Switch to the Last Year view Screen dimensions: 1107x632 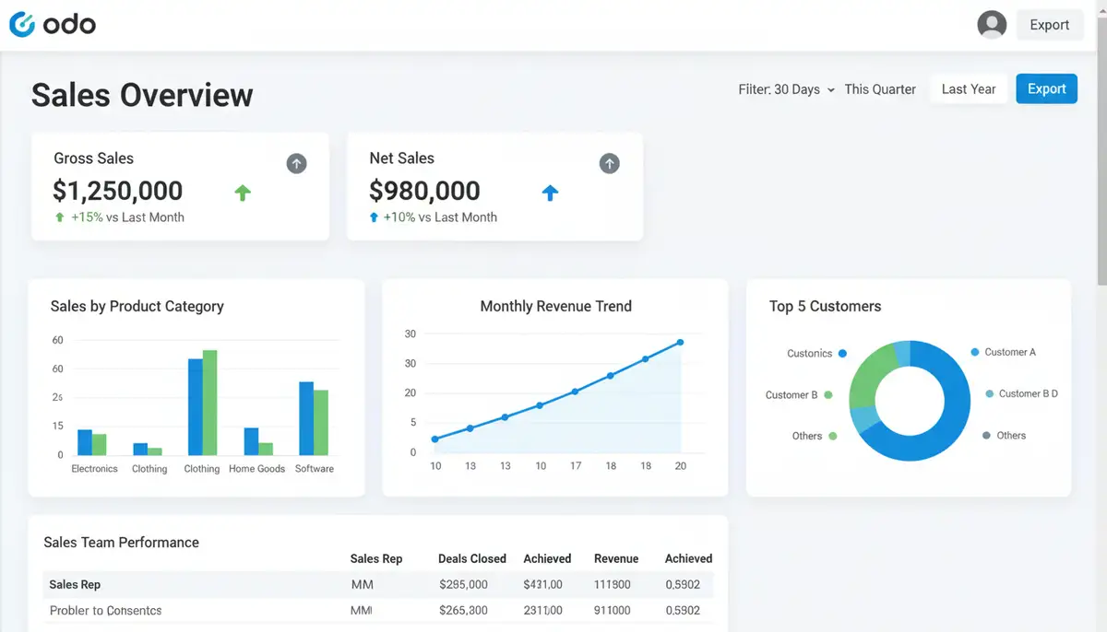tap(968, 88)
